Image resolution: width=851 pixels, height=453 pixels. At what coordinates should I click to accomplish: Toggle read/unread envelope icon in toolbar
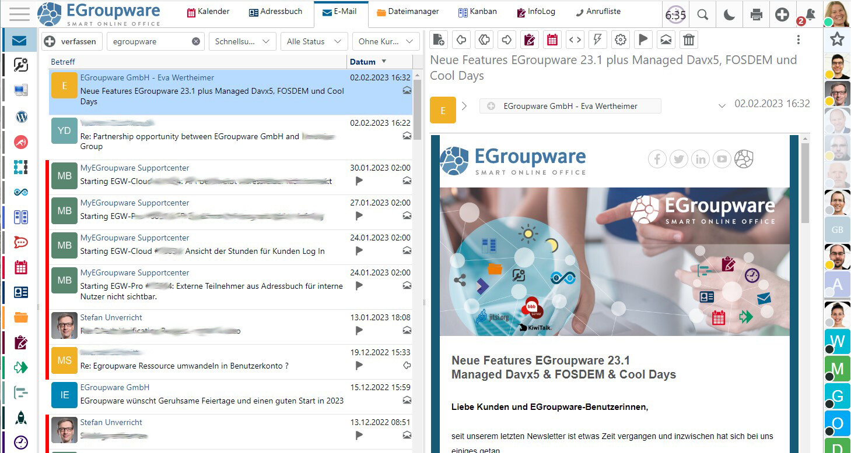click(666, 40)
